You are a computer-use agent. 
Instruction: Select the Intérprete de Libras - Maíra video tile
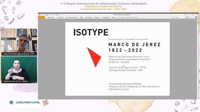(19, 70)
